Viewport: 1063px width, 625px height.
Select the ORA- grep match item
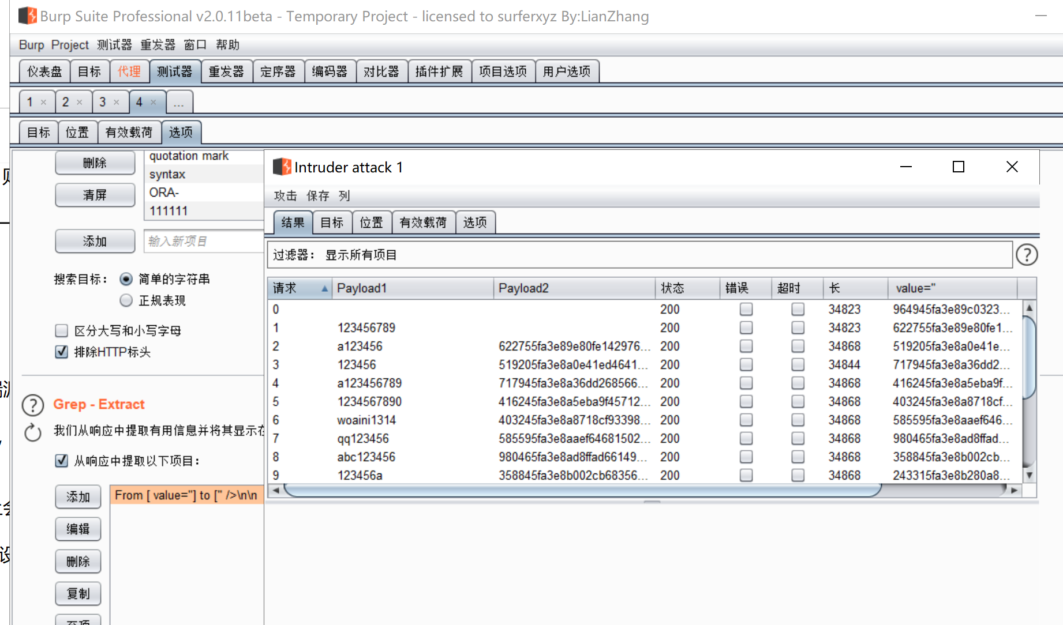pos(204,193)
